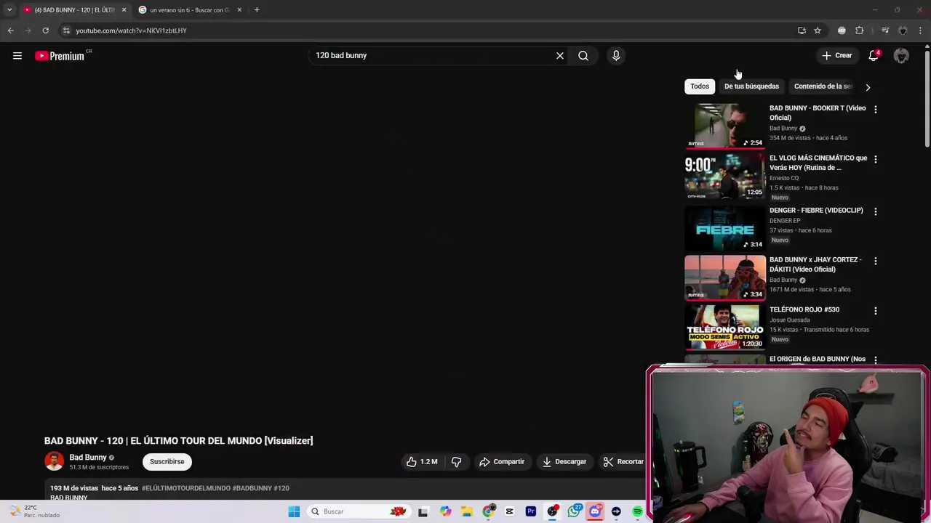Close the BAD BUNNY - 120 tab
The height and width of the screenshot is (523, 931).
[x=124, y=10]
